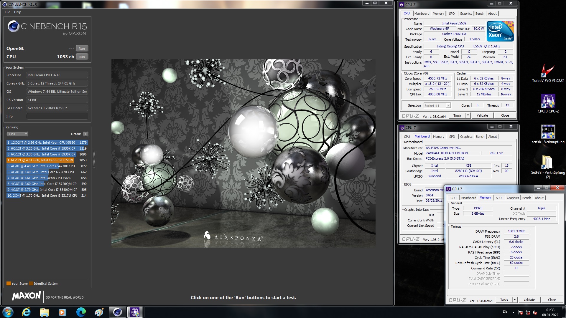Select highlighted Xeon L5639 ranking row

47,160
